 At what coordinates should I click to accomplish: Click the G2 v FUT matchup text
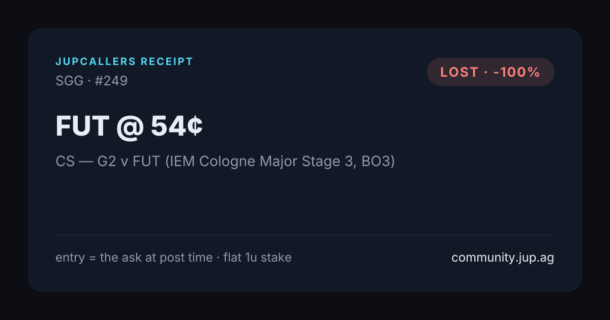point(127,162)
